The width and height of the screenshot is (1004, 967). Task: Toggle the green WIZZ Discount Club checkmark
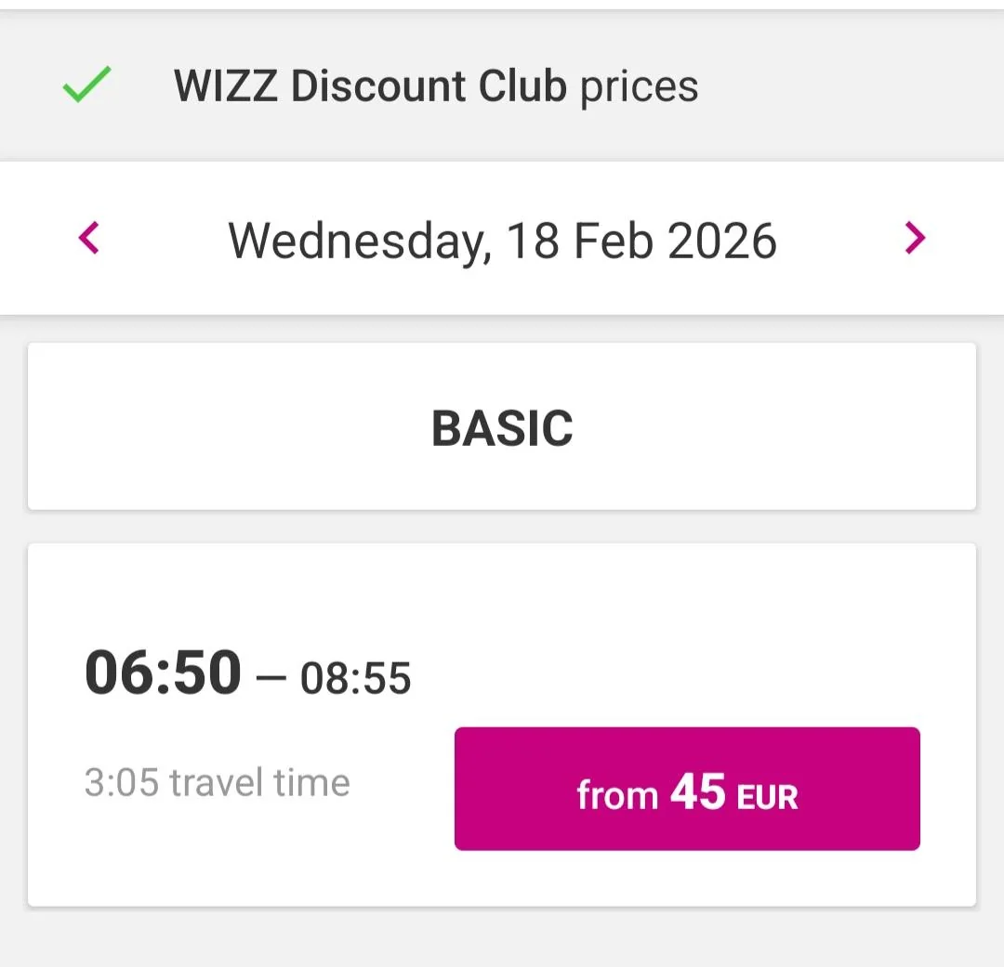click(86, 86)
